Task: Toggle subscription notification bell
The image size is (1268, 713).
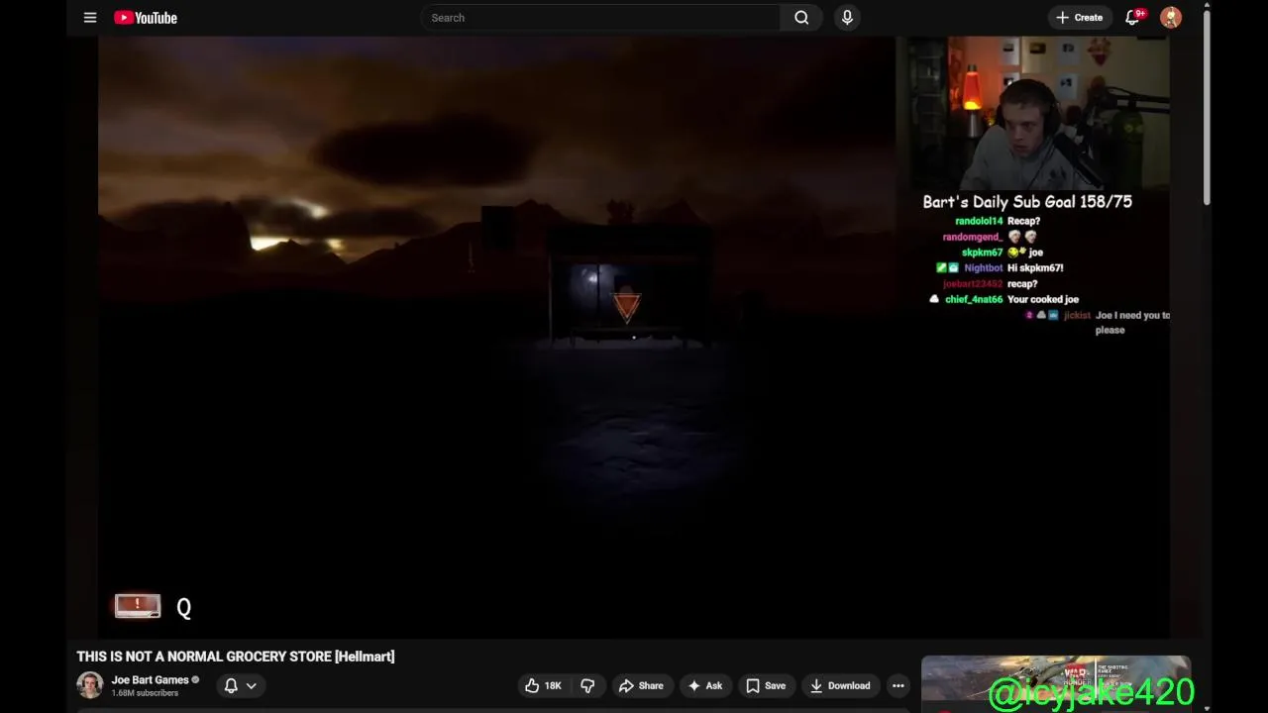Action: pos(231,685)
